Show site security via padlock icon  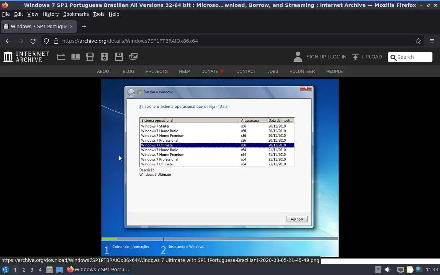coord(56,41)
